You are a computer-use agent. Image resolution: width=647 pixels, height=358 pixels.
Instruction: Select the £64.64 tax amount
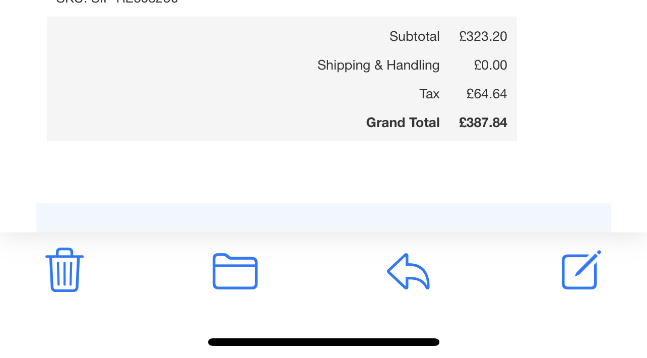click(x=486, y=94)
